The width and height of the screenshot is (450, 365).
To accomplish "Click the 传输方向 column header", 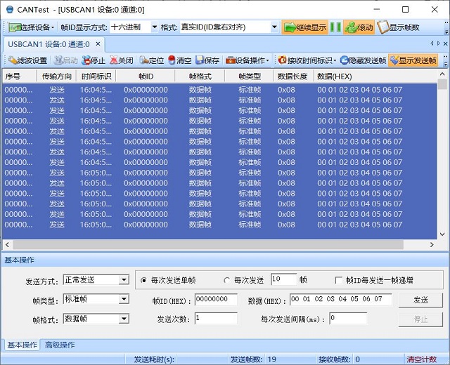I will [x=56, y=77].
